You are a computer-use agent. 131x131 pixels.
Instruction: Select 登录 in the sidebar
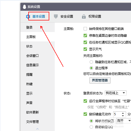(x=38, y=28)
